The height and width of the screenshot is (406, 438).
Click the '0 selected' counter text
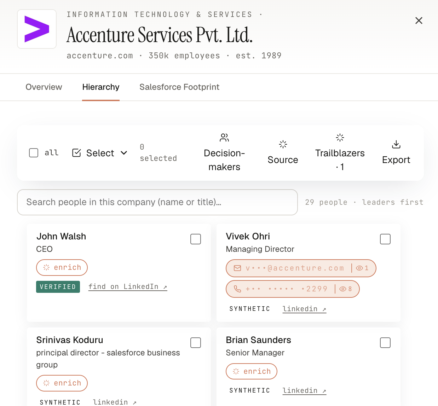(158, 153)
